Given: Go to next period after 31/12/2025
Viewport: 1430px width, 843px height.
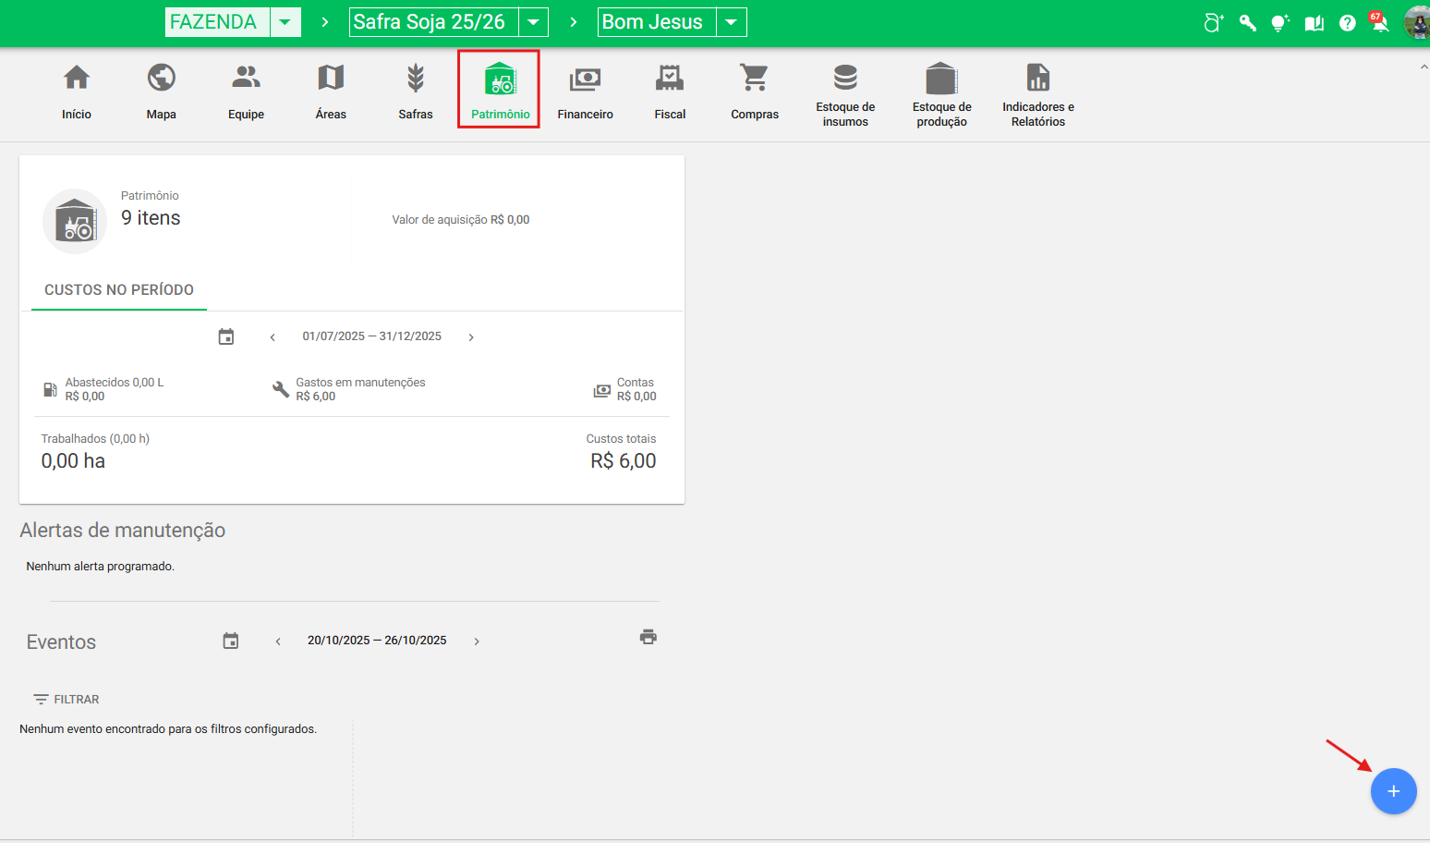Looking at the screenshot, I should 471,337.
